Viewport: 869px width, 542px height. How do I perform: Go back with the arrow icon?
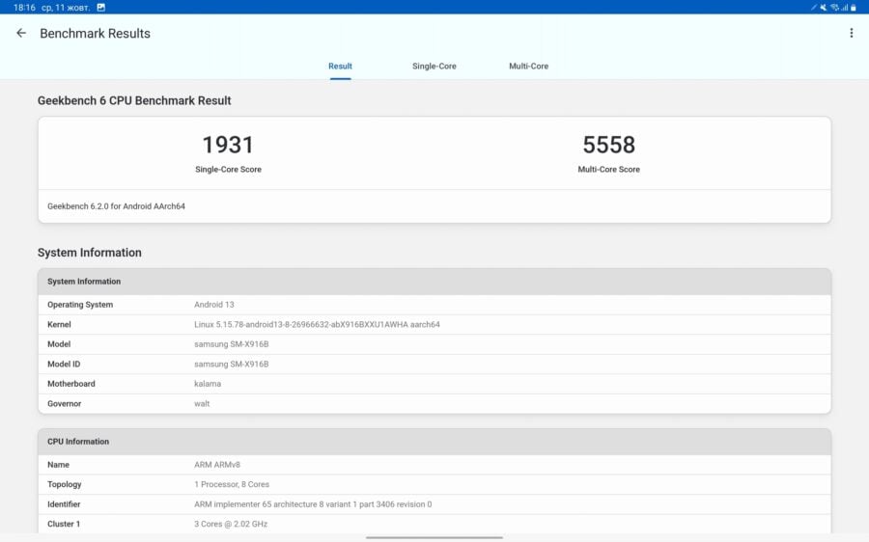(21, 33)
